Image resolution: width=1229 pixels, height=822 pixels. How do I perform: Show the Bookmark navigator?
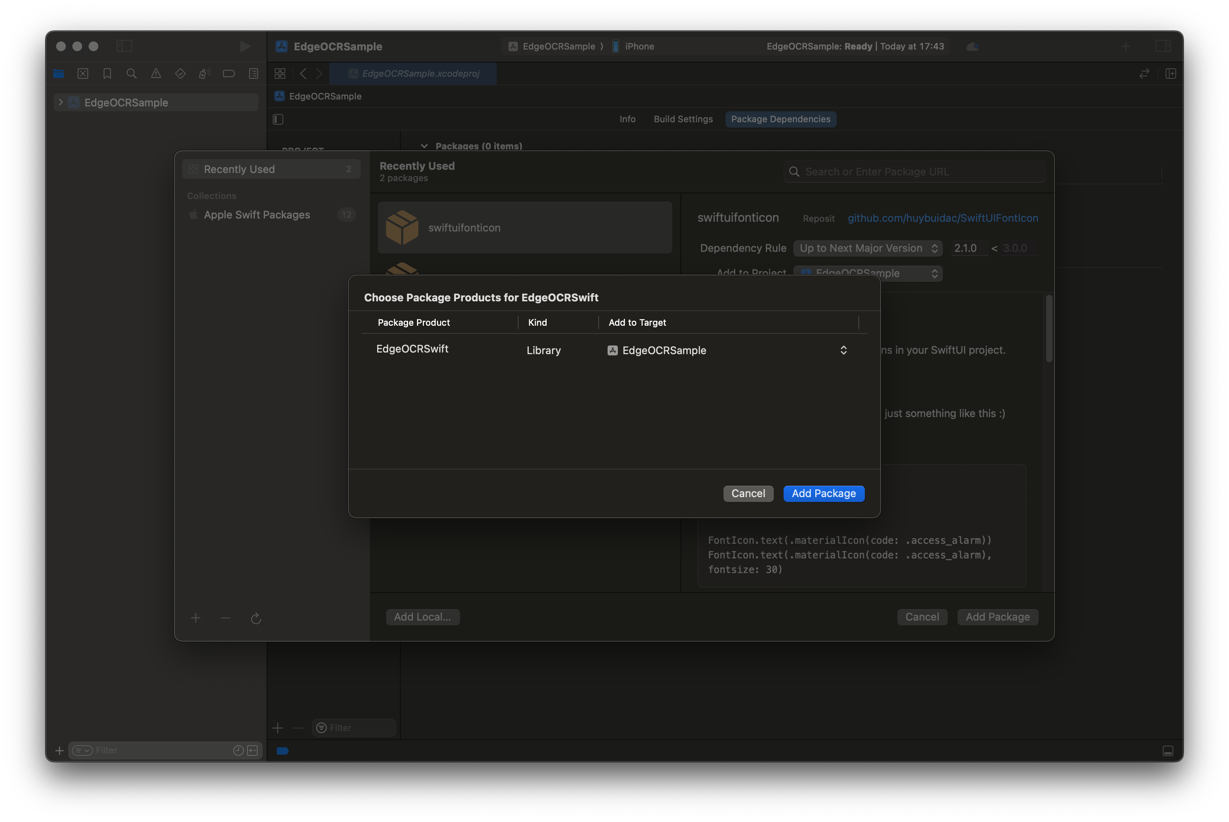click(x=107, y=74)
